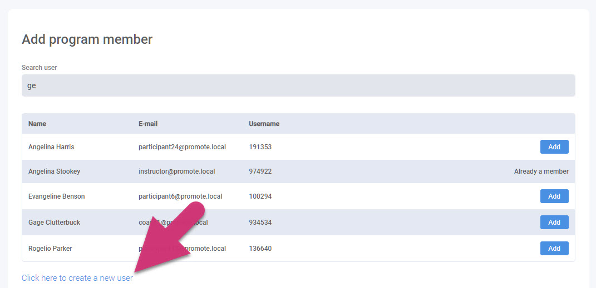The width and height of the screenshot is (596, 288).
Task: Add Gage Clutterbuck as a member
Action: 554,223
